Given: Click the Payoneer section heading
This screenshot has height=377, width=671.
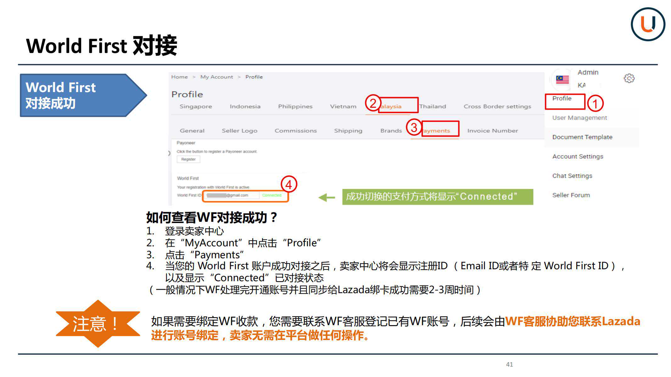Looking at the screenshot, I should 186,143.
